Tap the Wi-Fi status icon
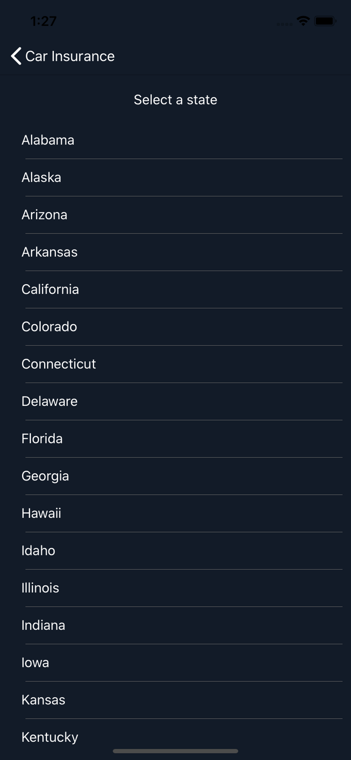 pyautogui.click(x=303, y=21)
